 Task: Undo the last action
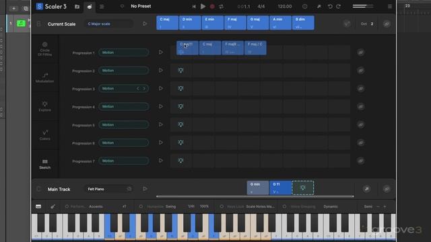(x=330, y=6)
